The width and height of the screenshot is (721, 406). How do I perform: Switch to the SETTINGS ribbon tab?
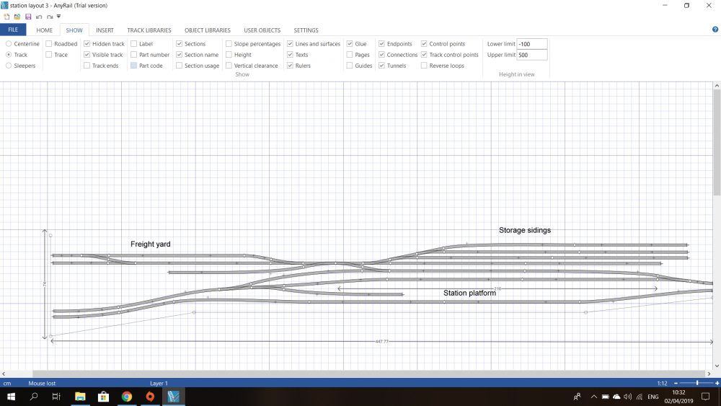[306, 30]
